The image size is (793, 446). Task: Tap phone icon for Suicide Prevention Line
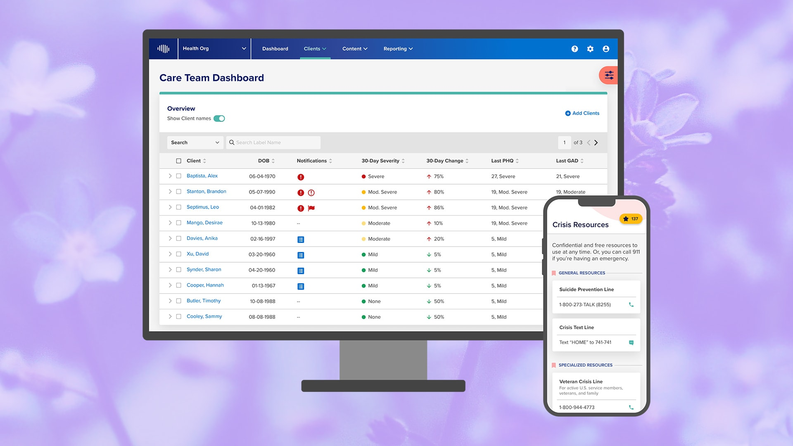pos(631,305)
